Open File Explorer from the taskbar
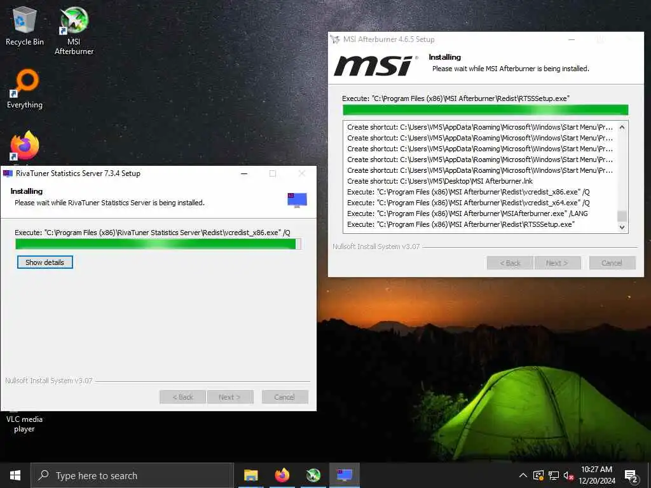 [x=250, y=475]
